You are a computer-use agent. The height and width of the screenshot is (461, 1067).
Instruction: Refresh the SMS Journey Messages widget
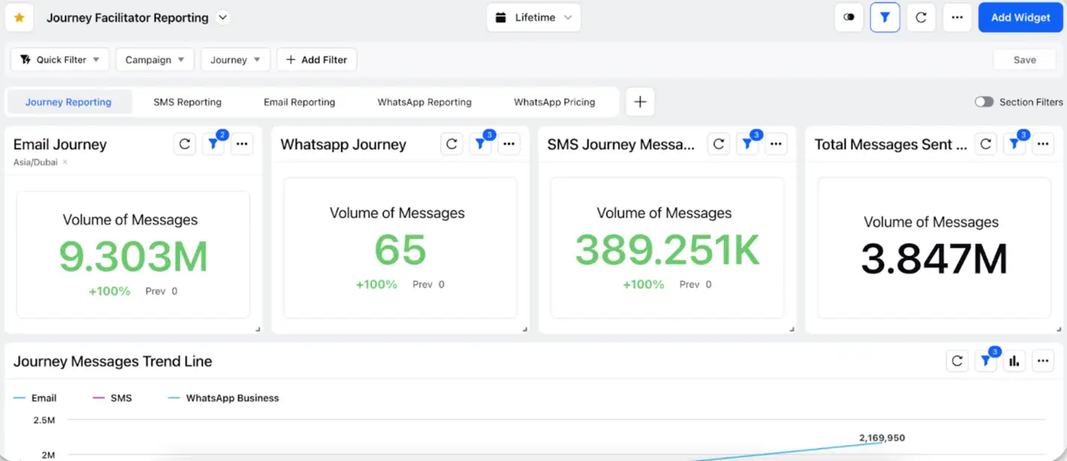tap(719, 144)
